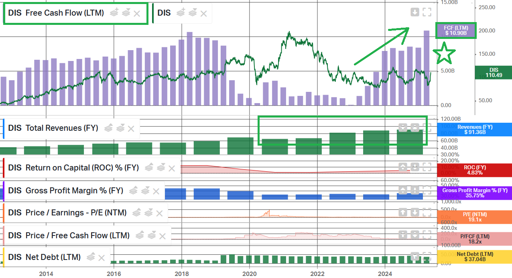Shift the Price / Free Cash Flow pane down

click(x=415, y=235)
